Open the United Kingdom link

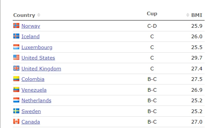point(41,69)
